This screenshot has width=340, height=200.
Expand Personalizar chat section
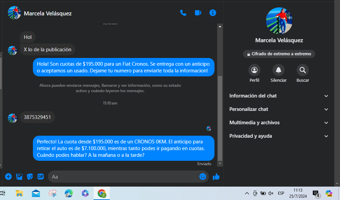click(x=279, y=109)
